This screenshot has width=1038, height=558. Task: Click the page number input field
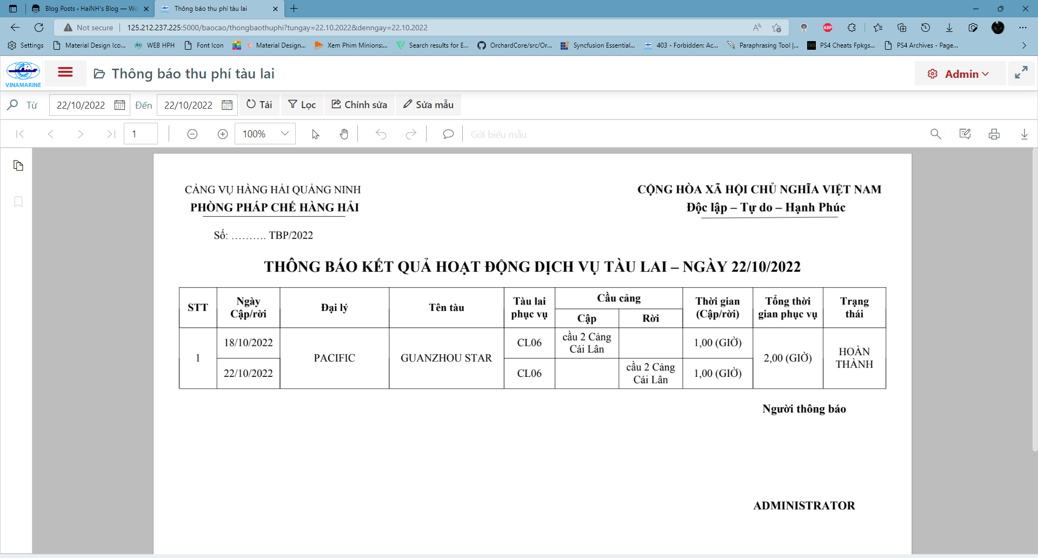click(141, 134)
